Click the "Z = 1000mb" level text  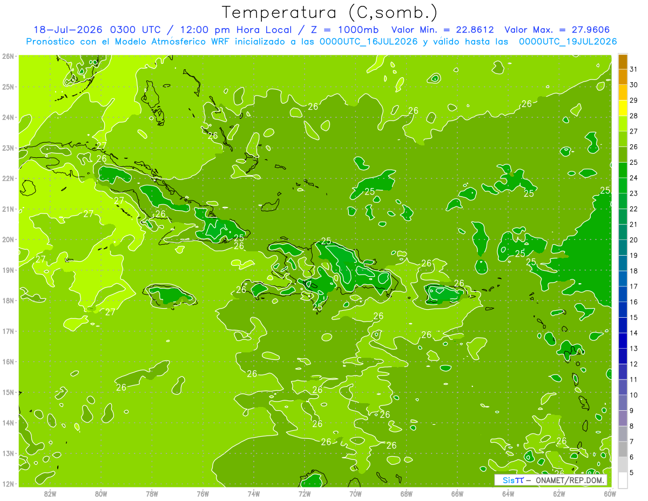coord(346,30)
